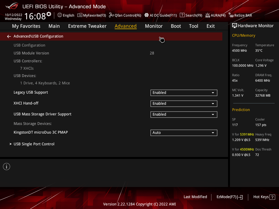Click the 1.296 V core voltage value
Screen dimensions: 279x209
[261, 66]
